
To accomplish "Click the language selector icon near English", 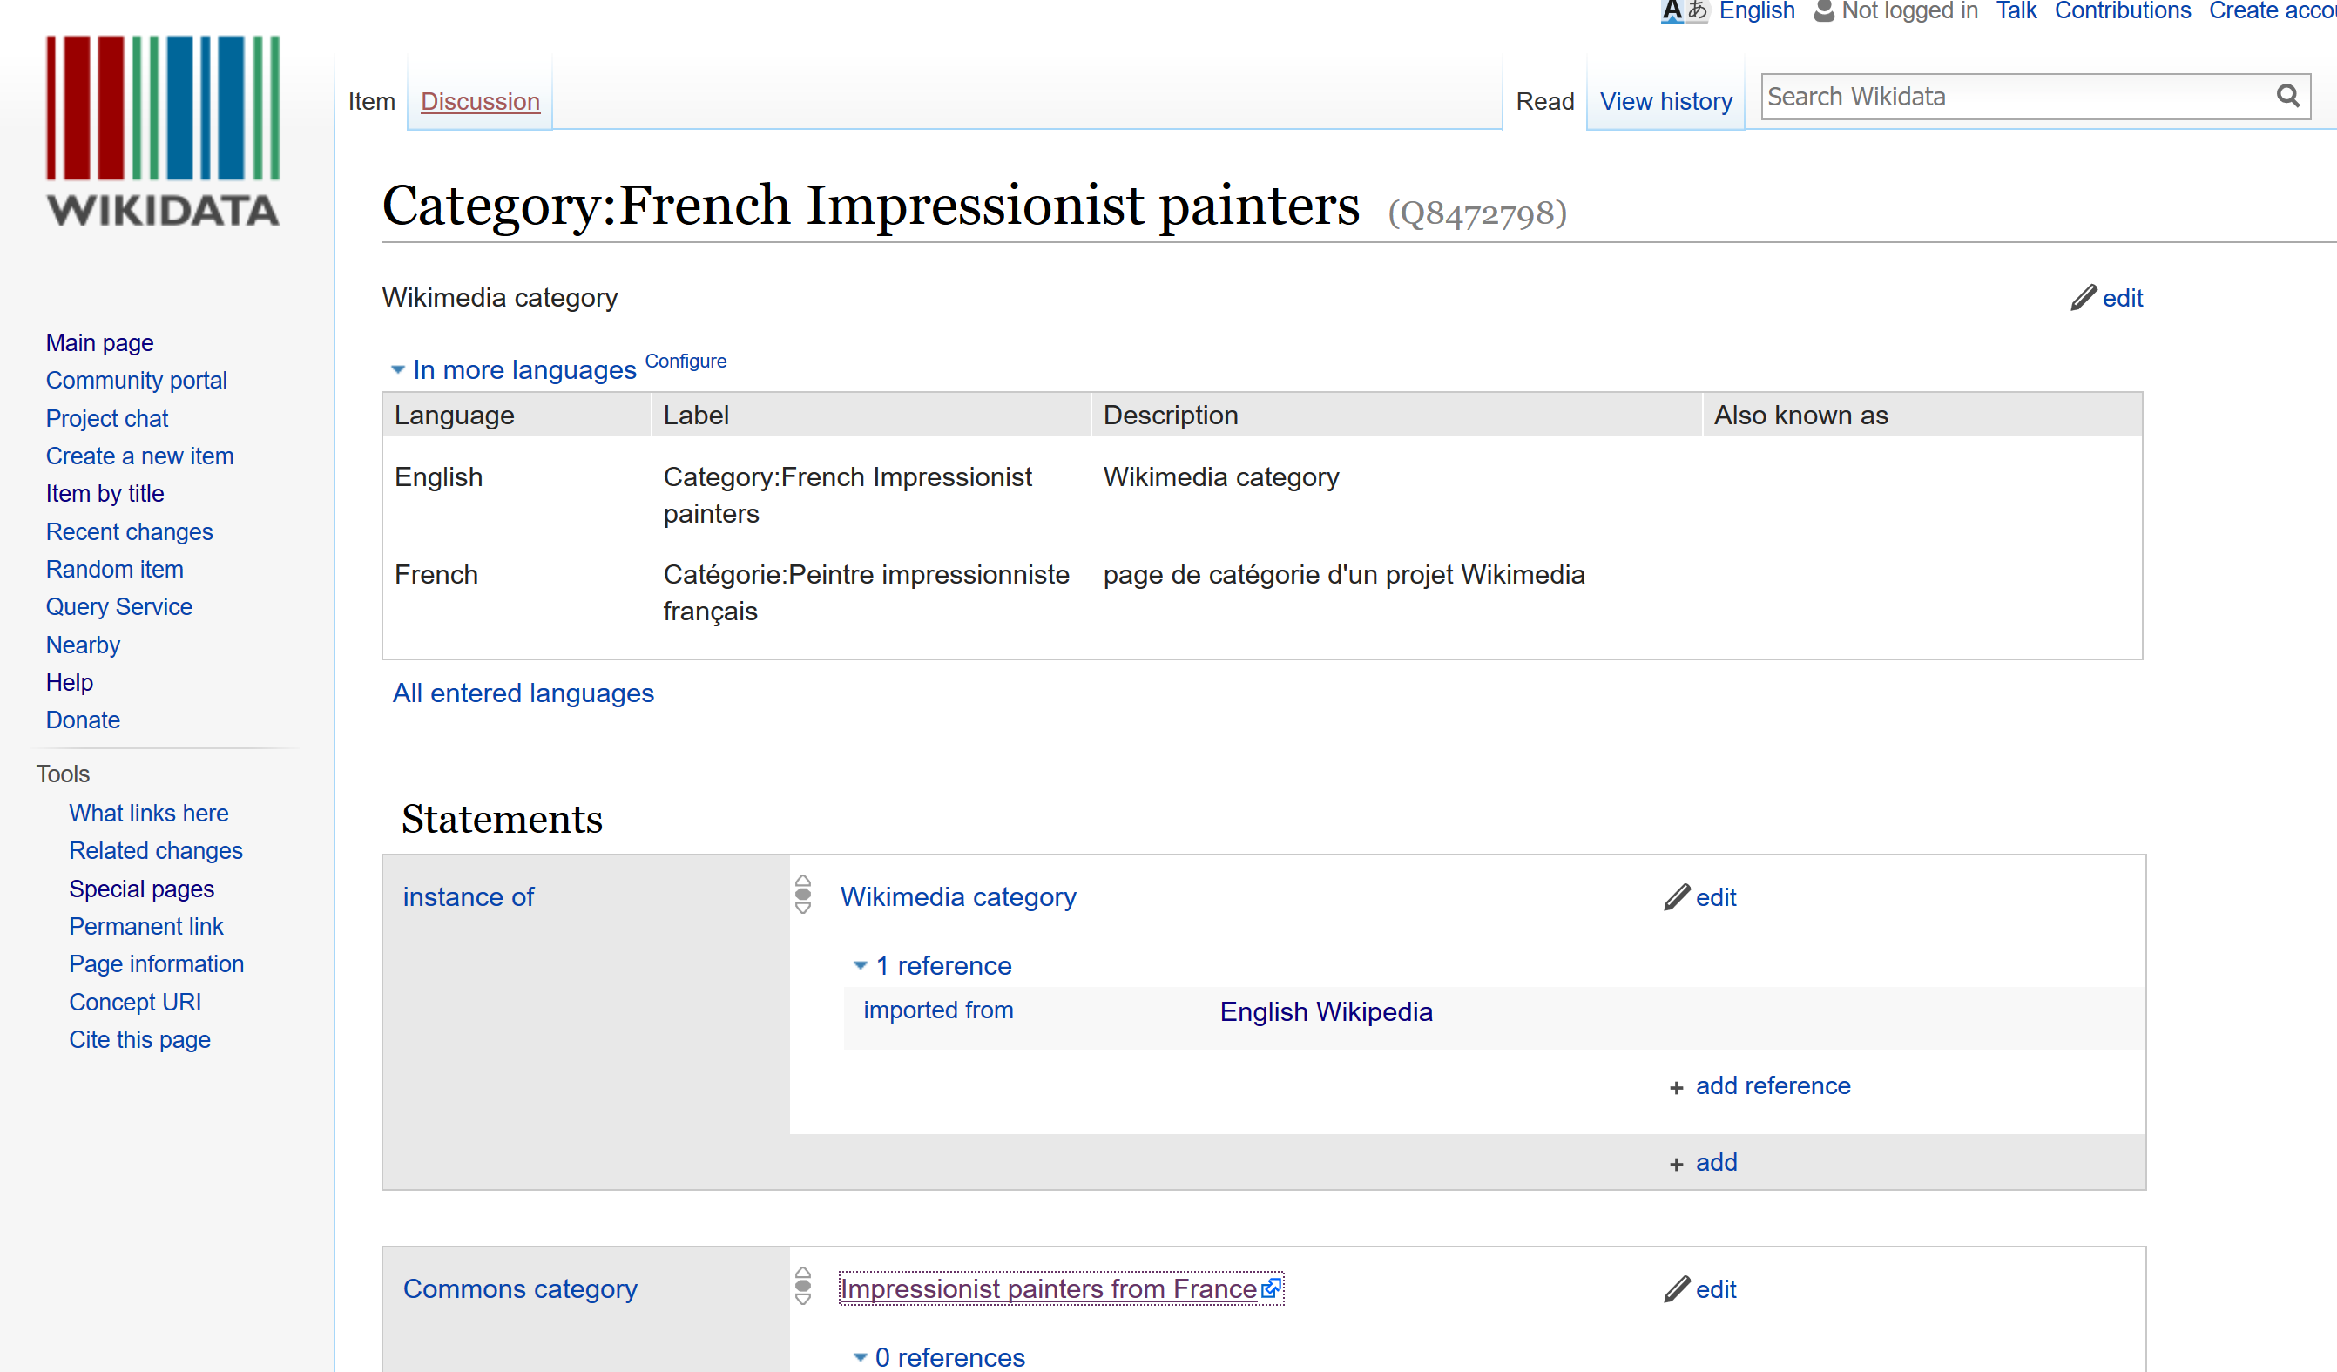I will coord(1684,11).
